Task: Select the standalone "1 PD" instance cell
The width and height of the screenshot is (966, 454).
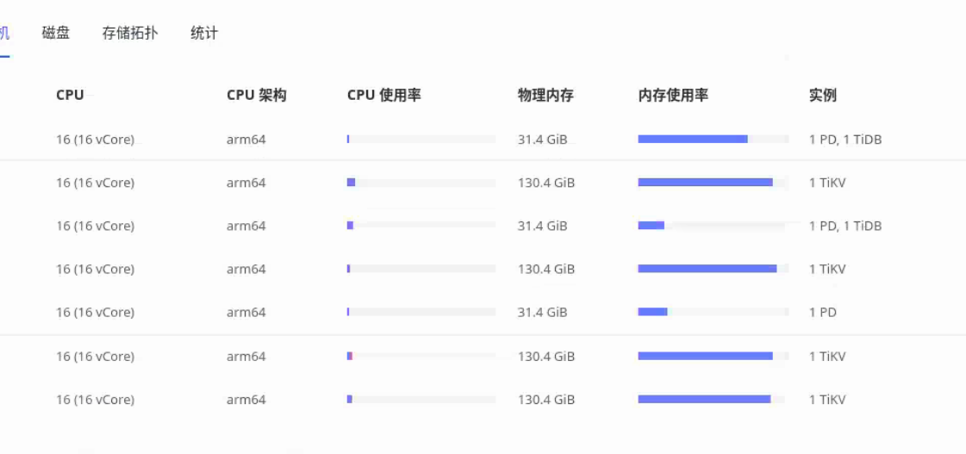Action: coord(823,313)
